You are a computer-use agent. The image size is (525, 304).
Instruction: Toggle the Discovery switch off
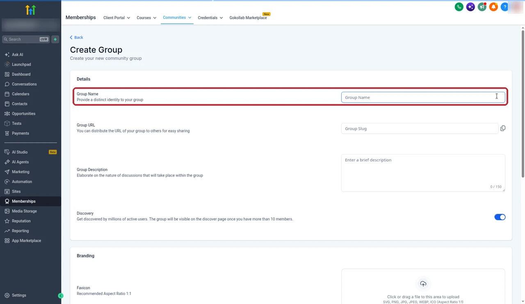point(500,217)
